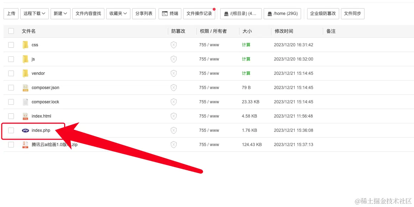The height and width of the screenshot is (207, 414).
Task: Open the 分享列表 button
Action: click(144, 14)
